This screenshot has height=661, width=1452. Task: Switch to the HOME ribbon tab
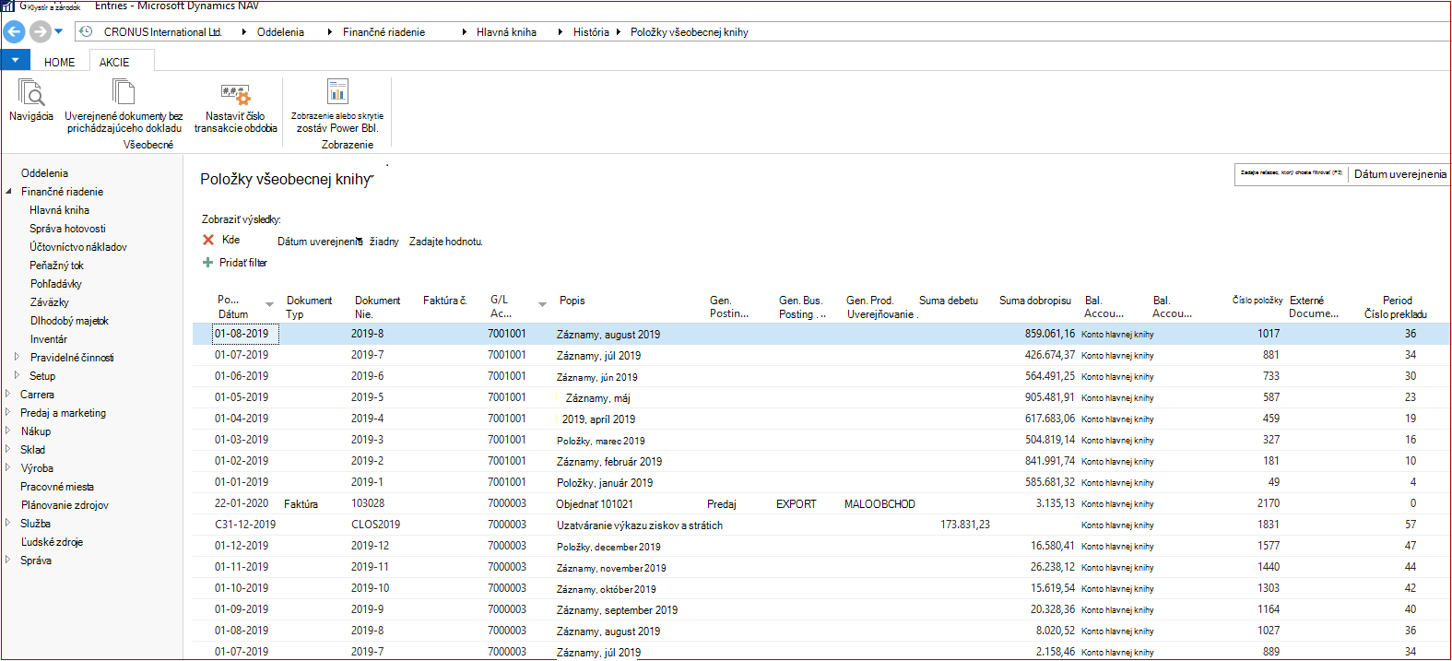pos(60,62)
